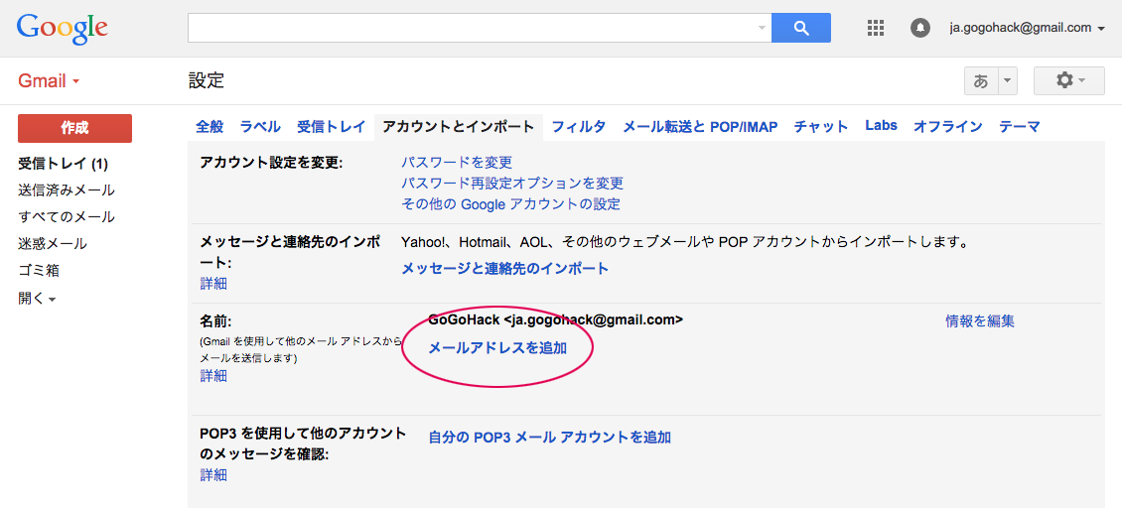Image resolution: width=1122 pixels, height=508 pixels.
Task: Open 受信トレイ (1) in the sidebar
Action: [x=63, y=164]
